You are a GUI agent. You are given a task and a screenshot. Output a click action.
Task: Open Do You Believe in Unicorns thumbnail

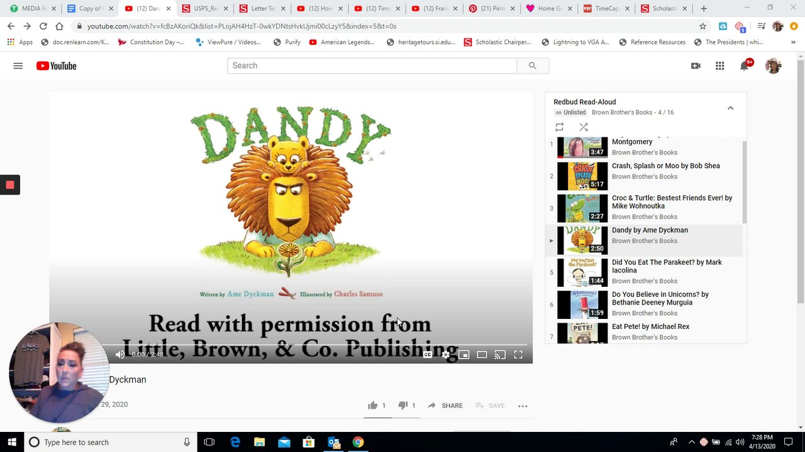[582, 304]
